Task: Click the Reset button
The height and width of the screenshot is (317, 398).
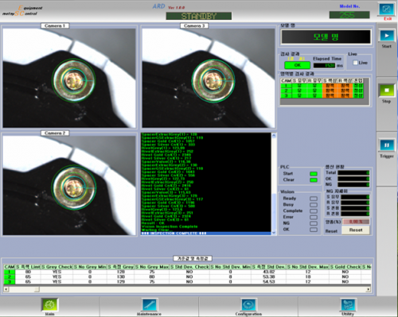Action: (356, 230)
